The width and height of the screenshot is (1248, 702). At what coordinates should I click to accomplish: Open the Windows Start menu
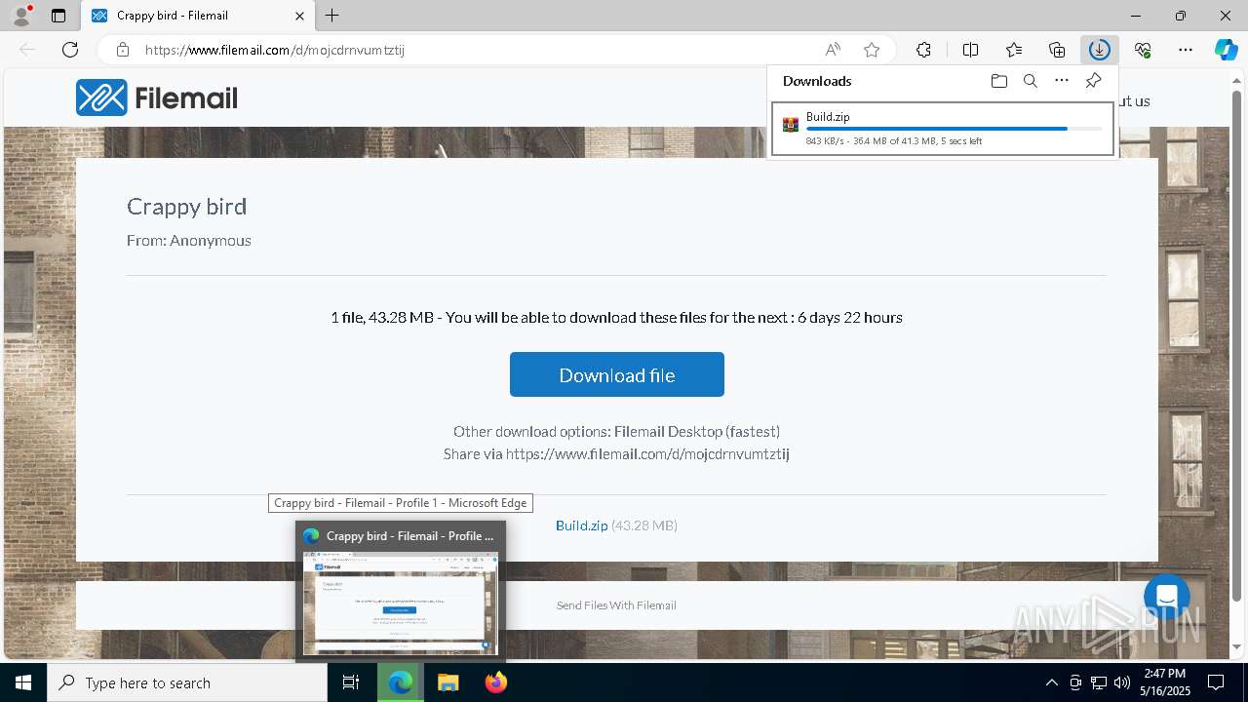pos(23,682)
